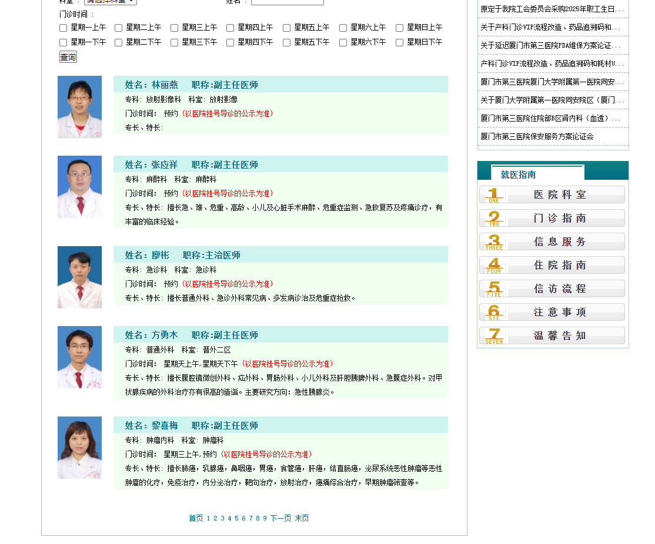This screenshot has height=544, width=655.
Task: Check the 星期日上午 checkbox
Action: click(399, 28)
